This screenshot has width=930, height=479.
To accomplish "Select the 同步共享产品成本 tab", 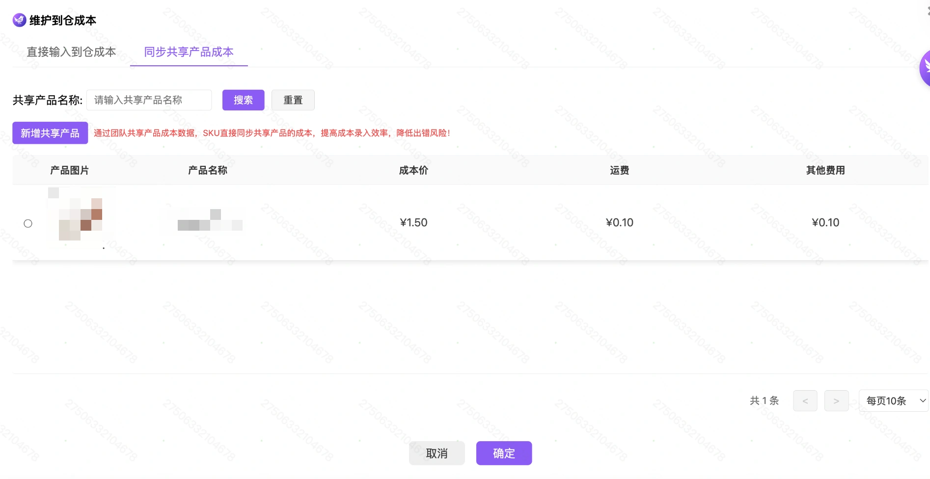I will pos(189,52).
